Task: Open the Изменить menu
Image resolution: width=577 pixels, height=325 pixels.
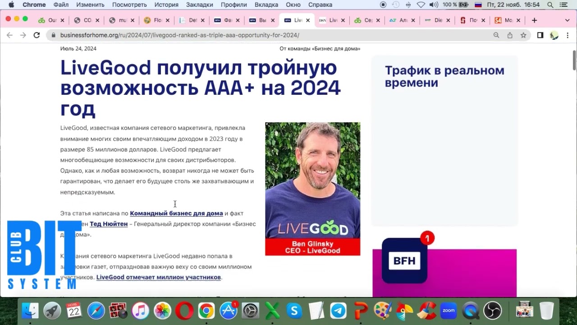Action: click(90, 5)
